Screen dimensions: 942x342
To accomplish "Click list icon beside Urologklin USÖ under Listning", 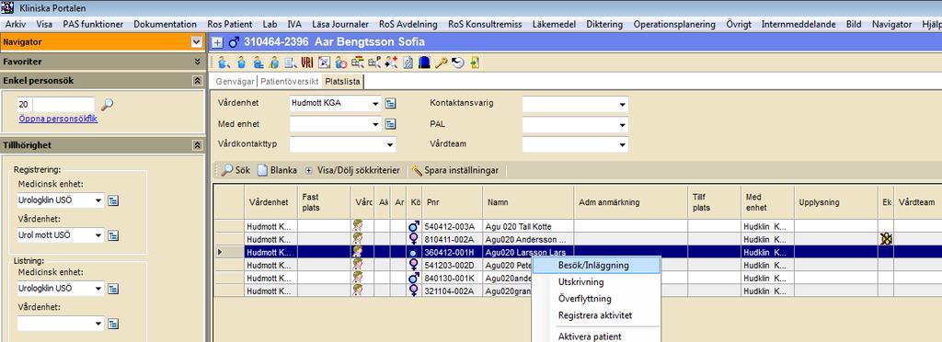I will coord(113,289).
